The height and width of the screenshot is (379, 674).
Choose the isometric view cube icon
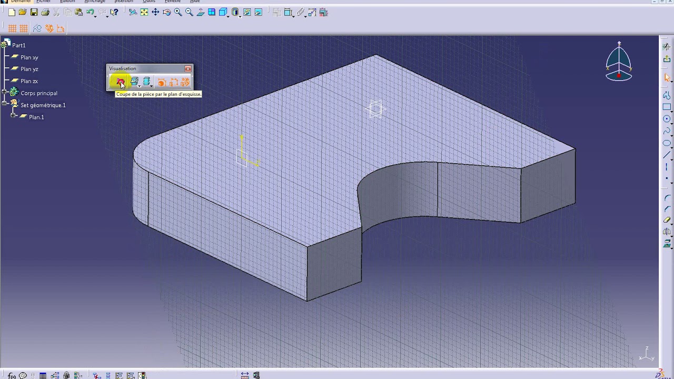coord(223,13)
